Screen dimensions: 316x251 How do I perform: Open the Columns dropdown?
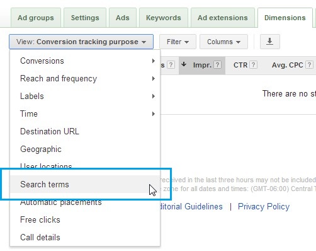click(x=223, y=42)
